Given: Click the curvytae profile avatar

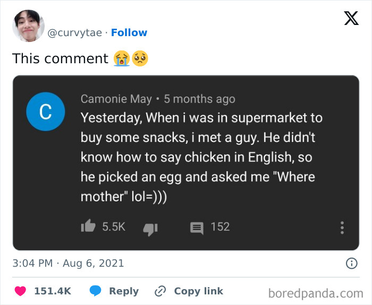Looking at the screenshot, I should click(x=28, y=26).
